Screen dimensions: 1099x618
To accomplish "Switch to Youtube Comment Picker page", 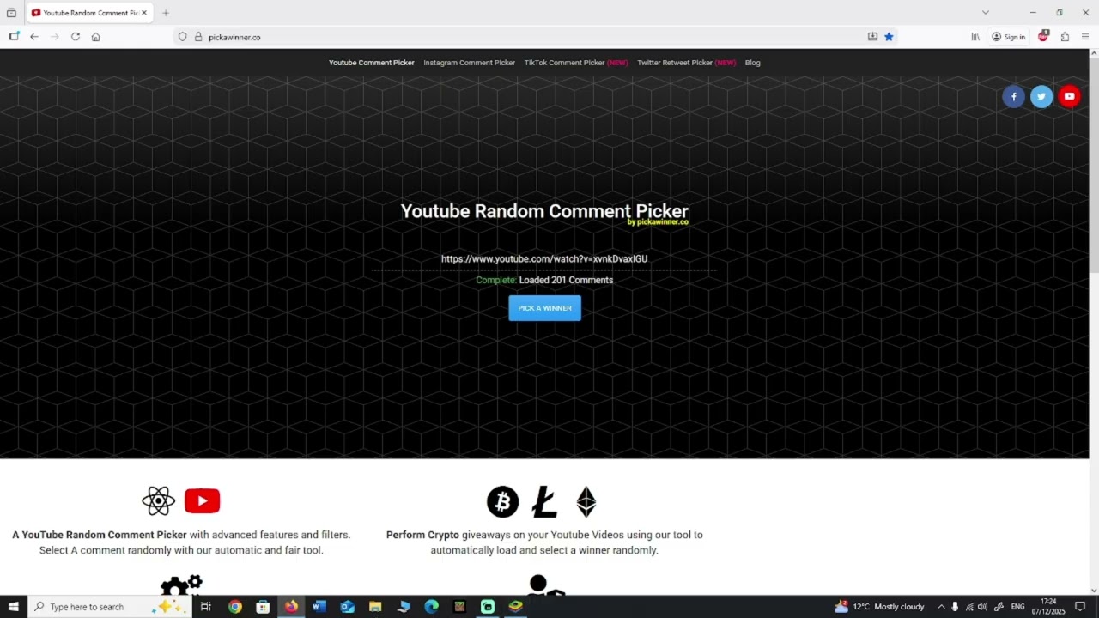I will [x=372, y=63].
